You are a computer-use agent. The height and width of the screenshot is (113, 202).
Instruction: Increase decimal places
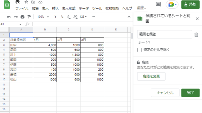pos(75,17)
